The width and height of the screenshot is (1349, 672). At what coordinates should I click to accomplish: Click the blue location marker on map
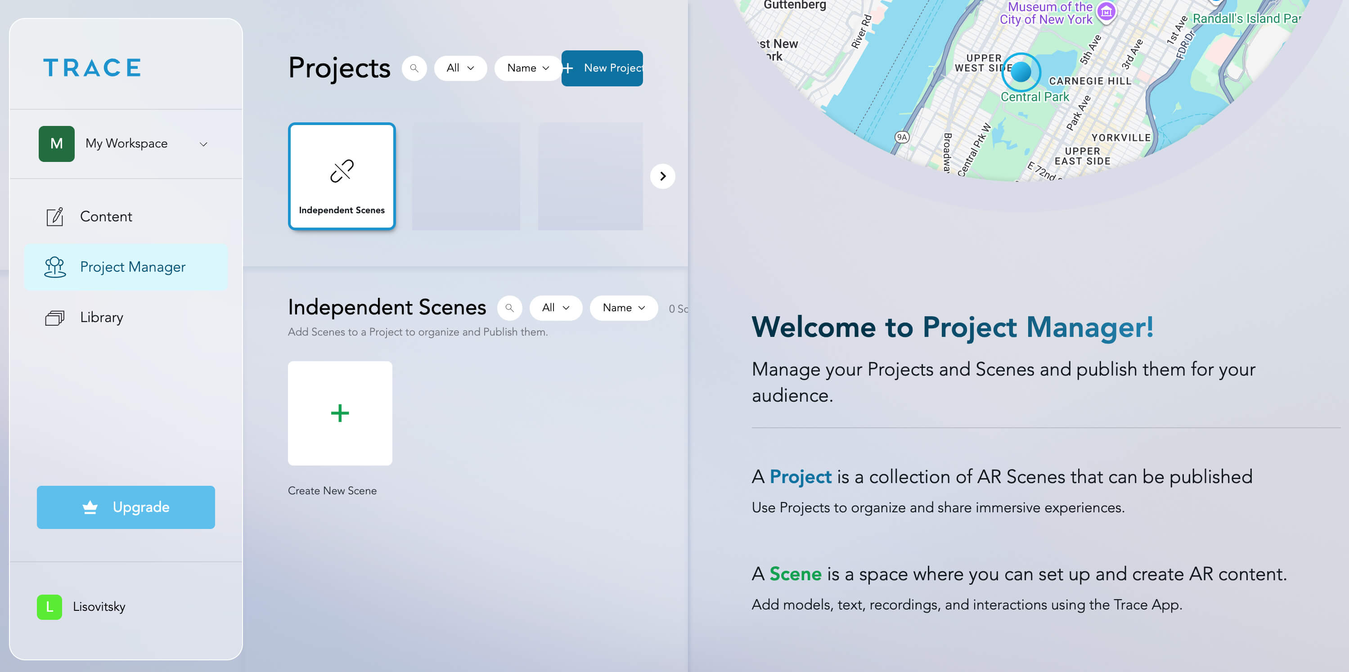coord(1021,72)
